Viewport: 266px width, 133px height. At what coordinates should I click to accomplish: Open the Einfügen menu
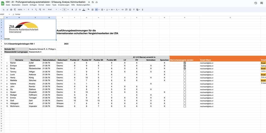(x=33, y=5)
